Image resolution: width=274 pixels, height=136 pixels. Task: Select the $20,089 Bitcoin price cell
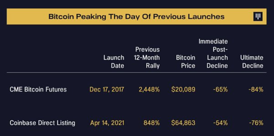point(183,90)
